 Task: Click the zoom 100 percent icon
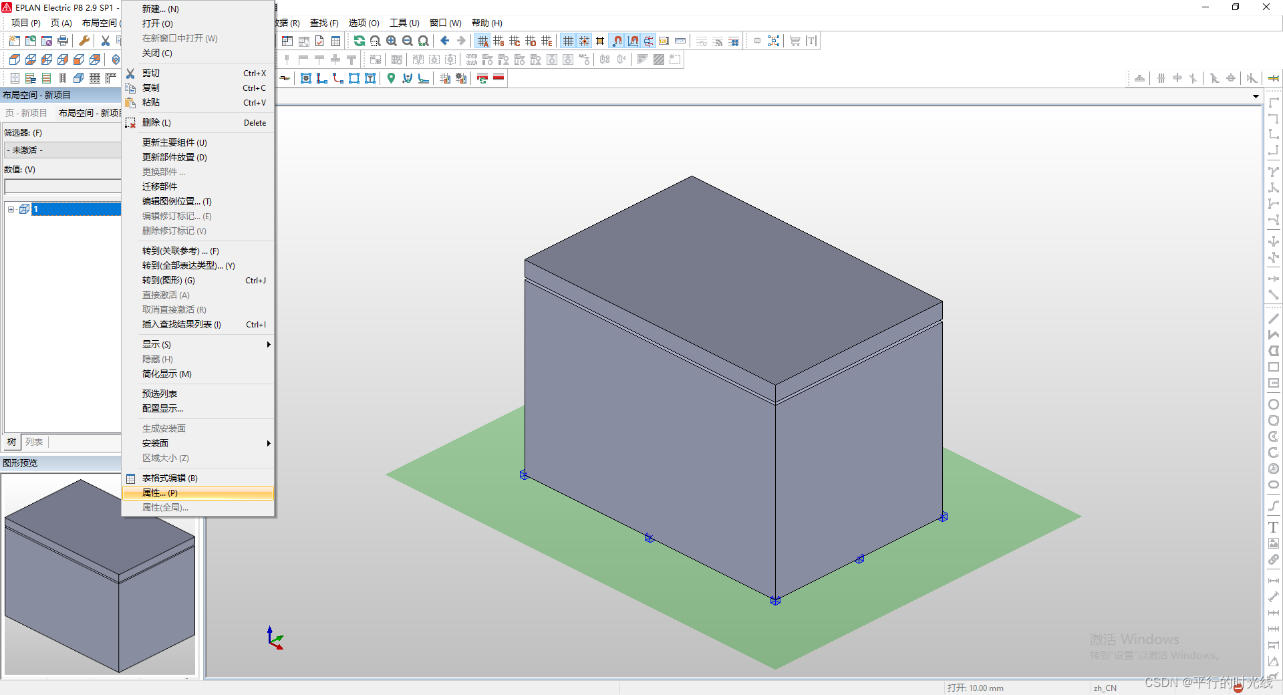click(424, 41)
